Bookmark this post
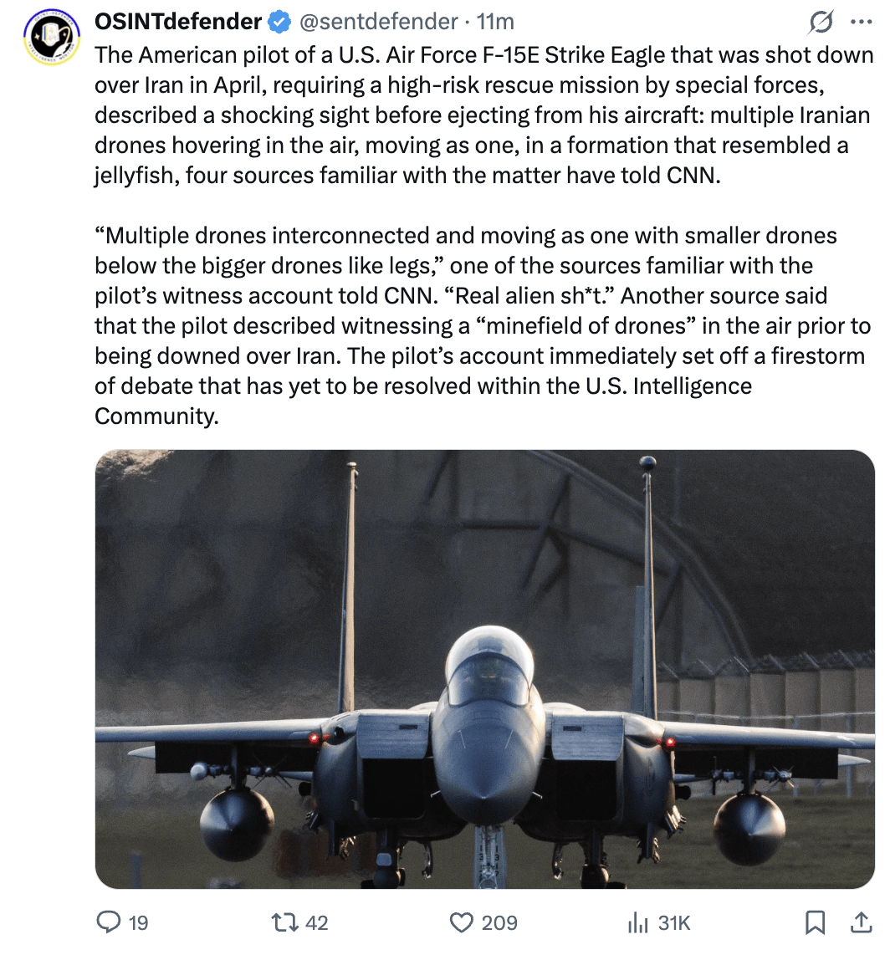 [815, 922]
